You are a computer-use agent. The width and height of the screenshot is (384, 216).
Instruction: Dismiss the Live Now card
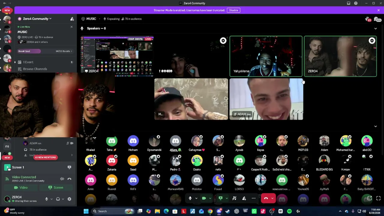[x=71, y=27]
